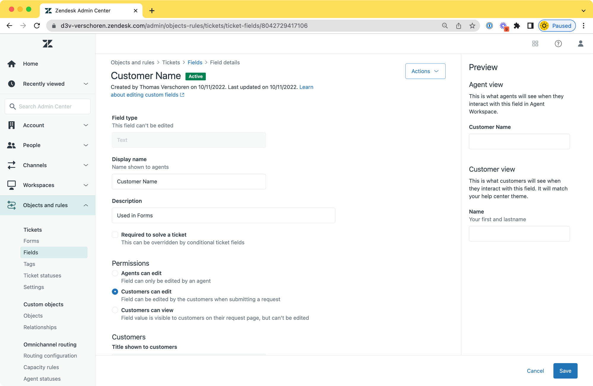Open the Actions dropdown

425,71
